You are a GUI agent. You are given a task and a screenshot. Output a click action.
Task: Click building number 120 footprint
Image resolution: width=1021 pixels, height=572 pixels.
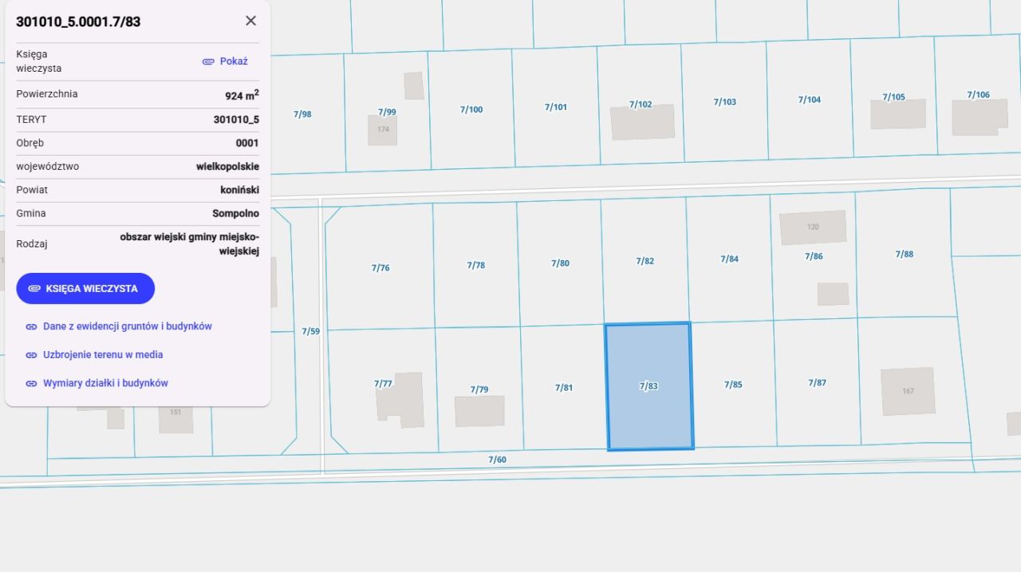tap(813, 227)
